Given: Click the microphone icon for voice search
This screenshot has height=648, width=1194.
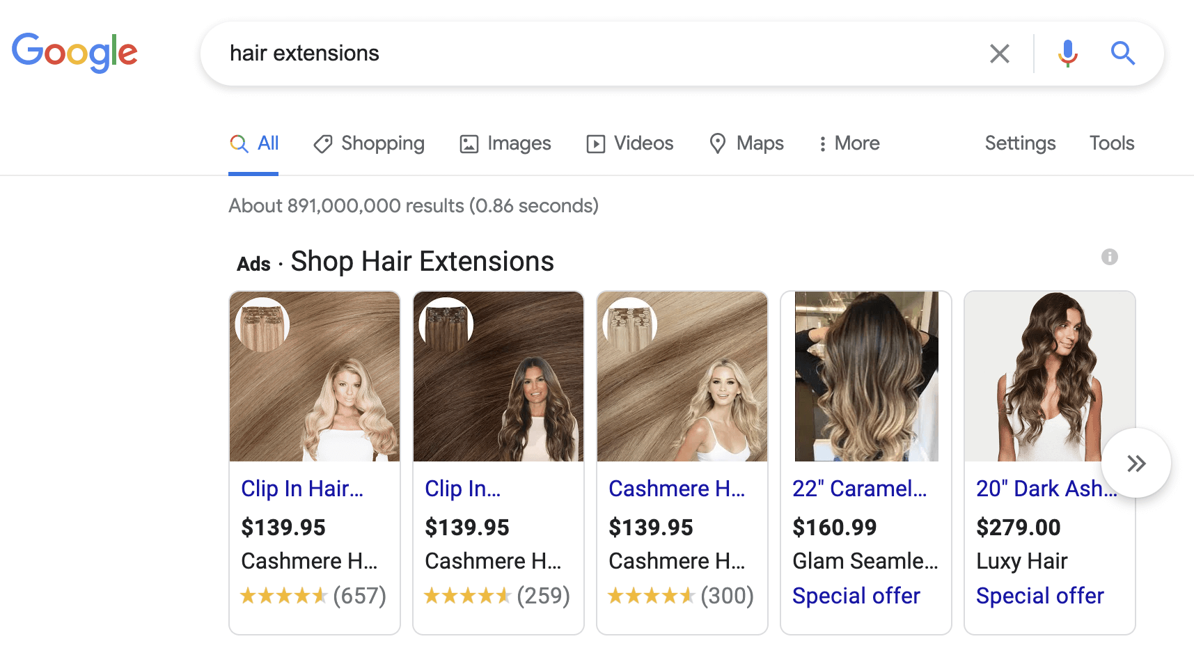Looking at the screenshot, I should tap(1067, 53).
